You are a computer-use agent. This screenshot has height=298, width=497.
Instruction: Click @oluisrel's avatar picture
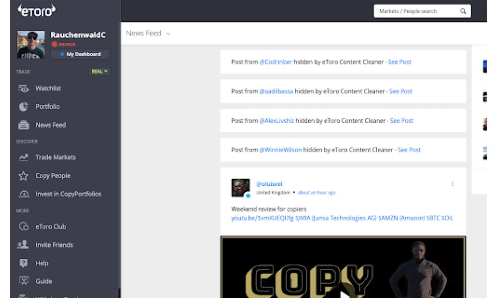pyautogui.click(x=240, y=187)
